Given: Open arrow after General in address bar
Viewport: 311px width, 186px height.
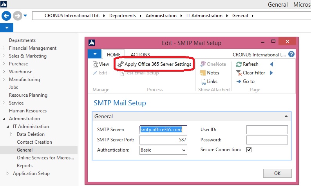Looking at the screenshot, I should point(253,16).
